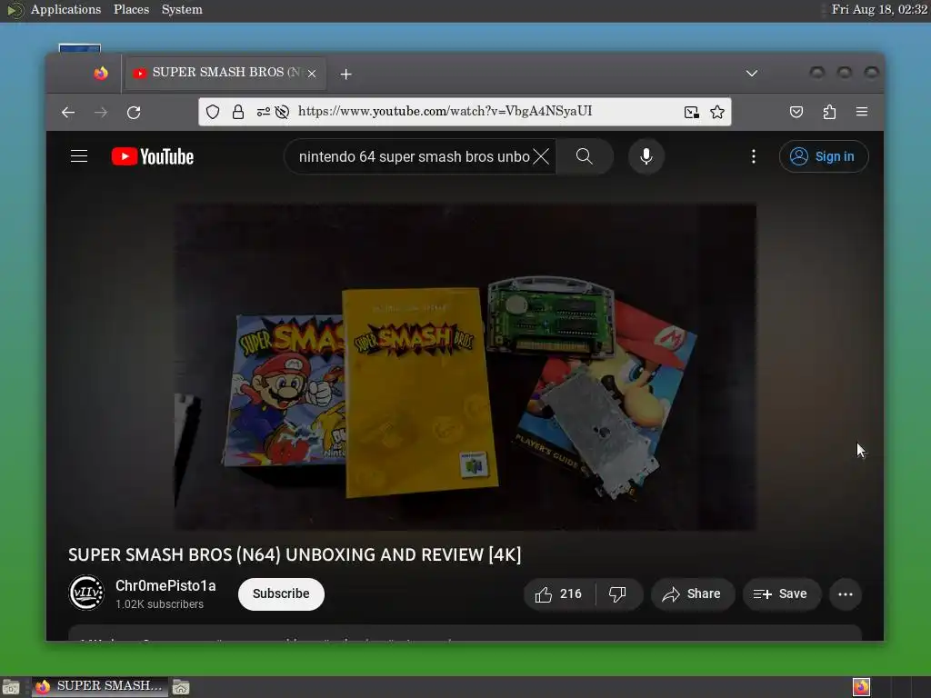Click the video title text
931x698 pixels.
(295, 555)
